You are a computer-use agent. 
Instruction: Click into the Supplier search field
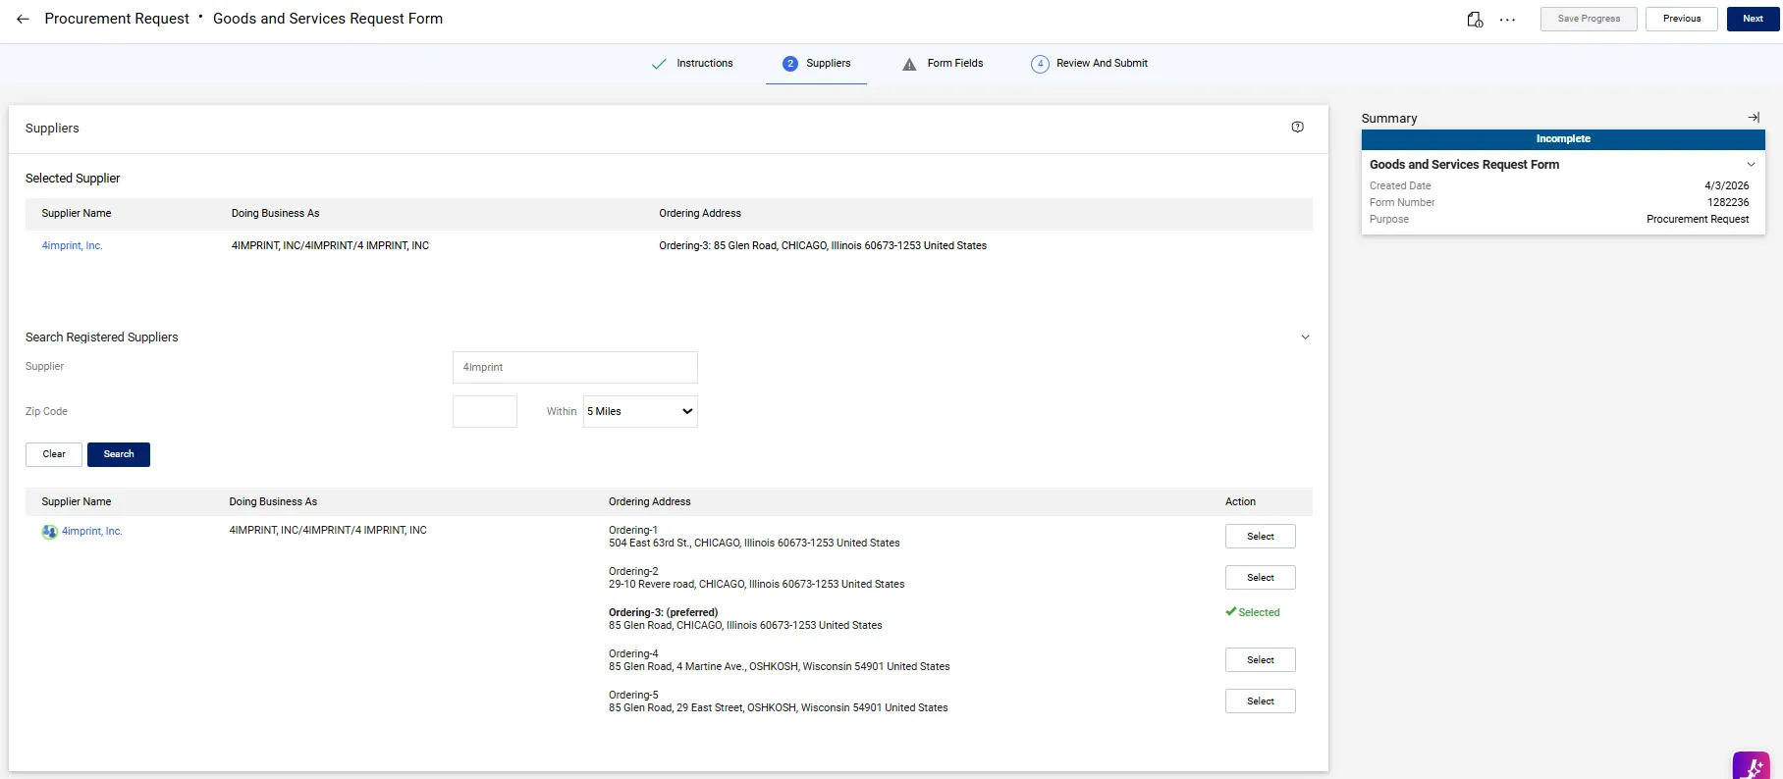tap(574, 367)
